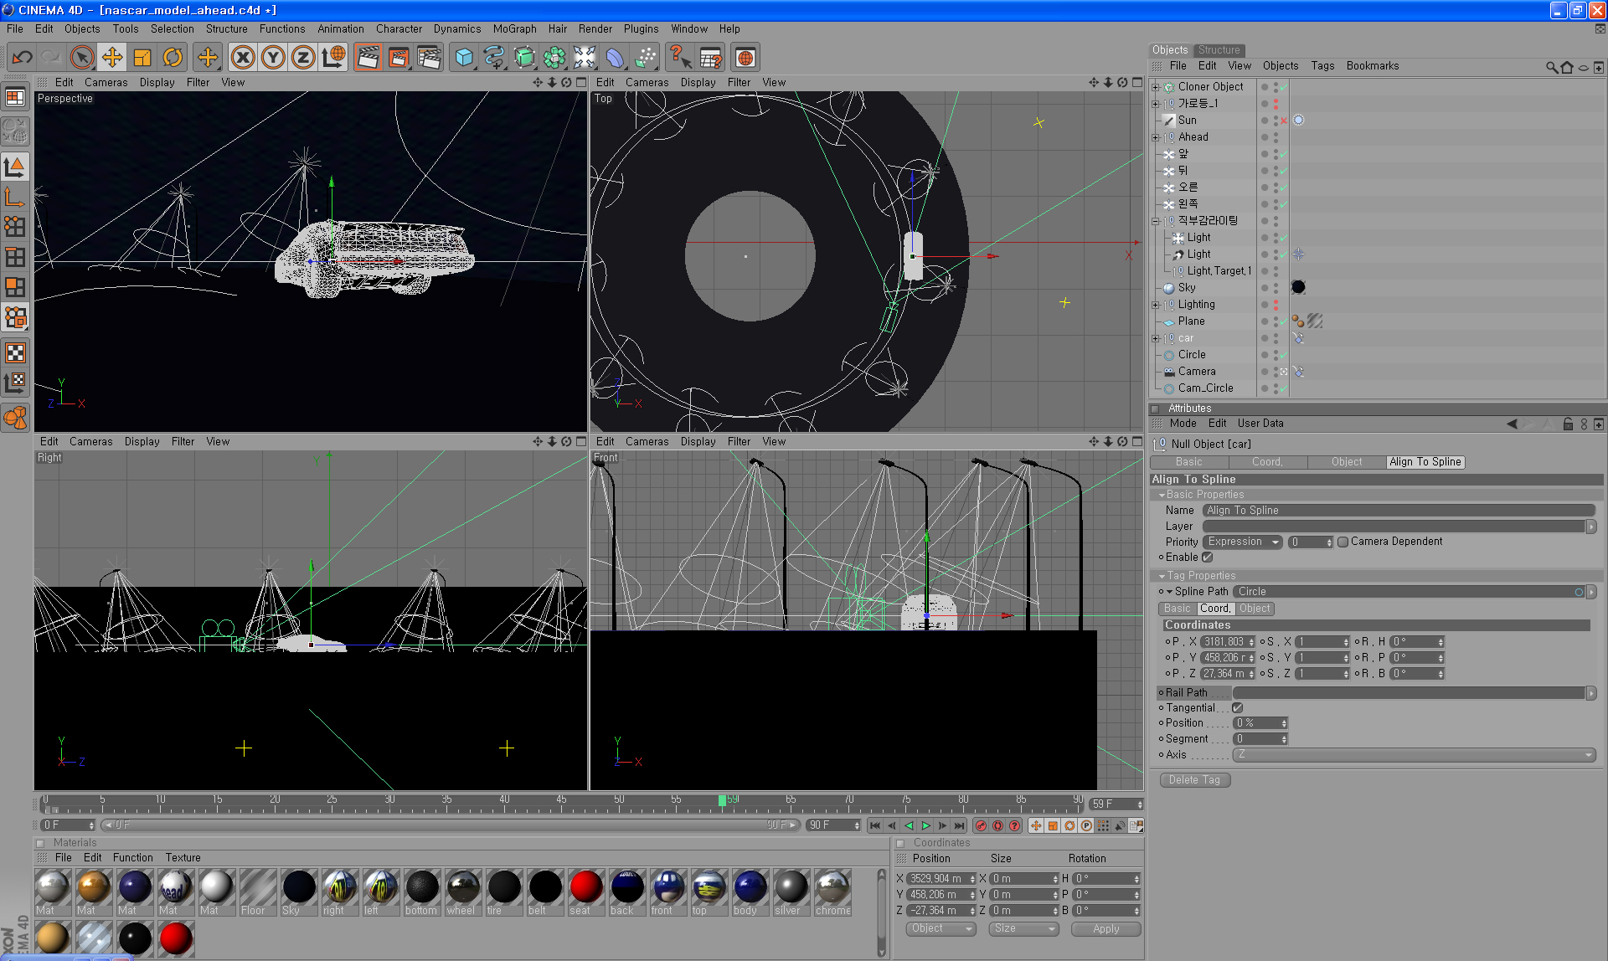Open the particle emitter icon
This screenshot has height=961, width=1608.
point(645,57)
